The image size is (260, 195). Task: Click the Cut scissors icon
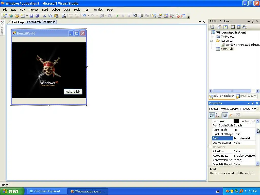coord(44,16)
